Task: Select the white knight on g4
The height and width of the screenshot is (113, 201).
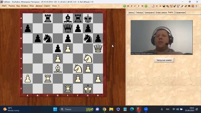Action: tap(88, 58)
